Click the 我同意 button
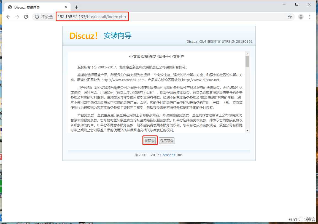The width and height of the screenshot is (318, 224). click(150, 141)
